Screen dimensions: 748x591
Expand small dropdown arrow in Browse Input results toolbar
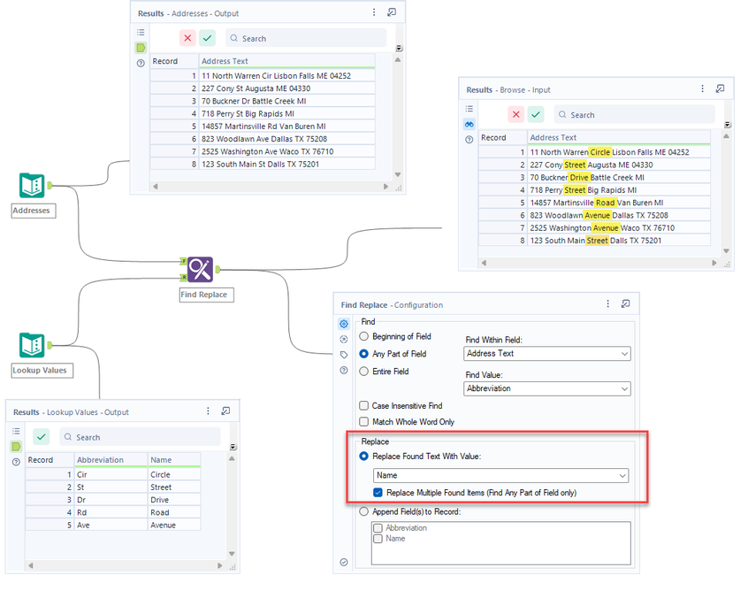coord(728,125)
